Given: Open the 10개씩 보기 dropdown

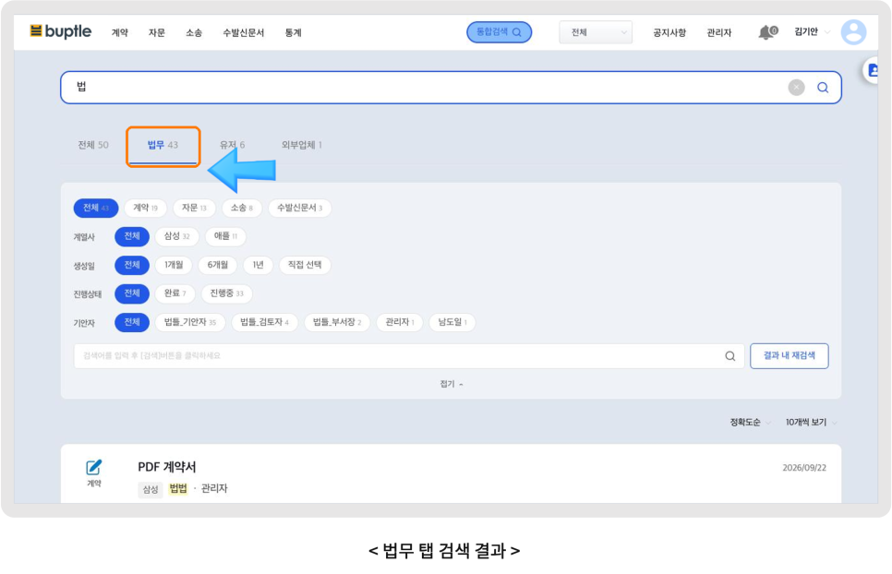Looking at the screenshot, I should click(x=811, y=423).
